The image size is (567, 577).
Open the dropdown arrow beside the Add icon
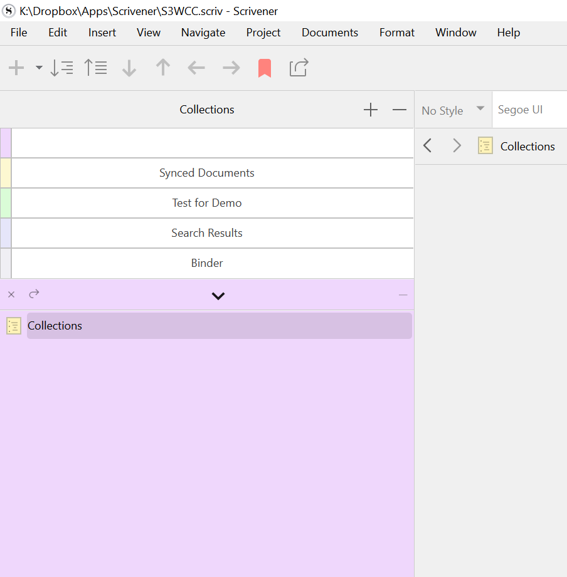39,68
